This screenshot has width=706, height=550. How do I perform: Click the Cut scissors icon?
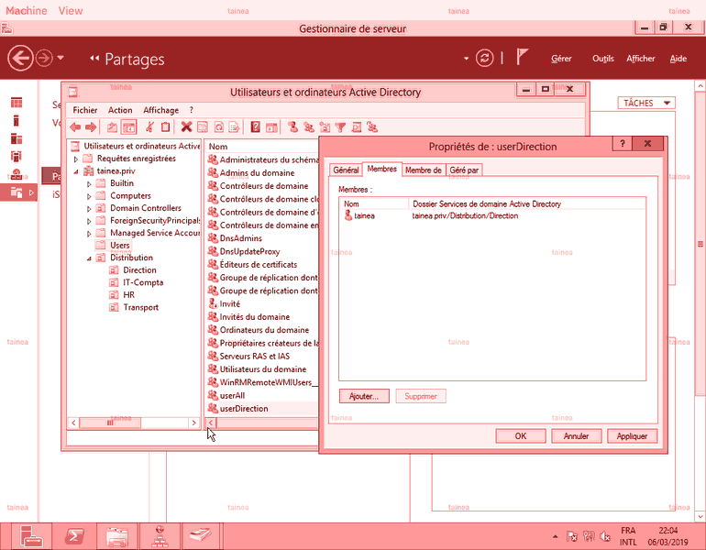pyautogui.click(x=149, y=127)
